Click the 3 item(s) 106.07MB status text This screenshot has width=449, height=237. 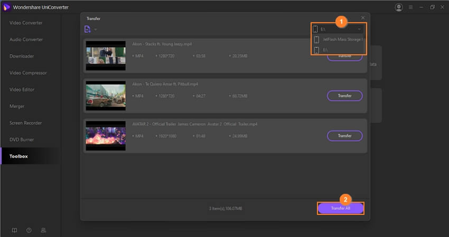[x=226, y=209]
